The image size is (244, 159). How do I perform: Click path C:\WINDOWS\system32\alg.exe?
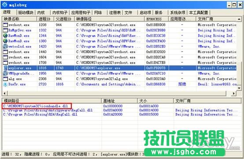tap(102, 79)
